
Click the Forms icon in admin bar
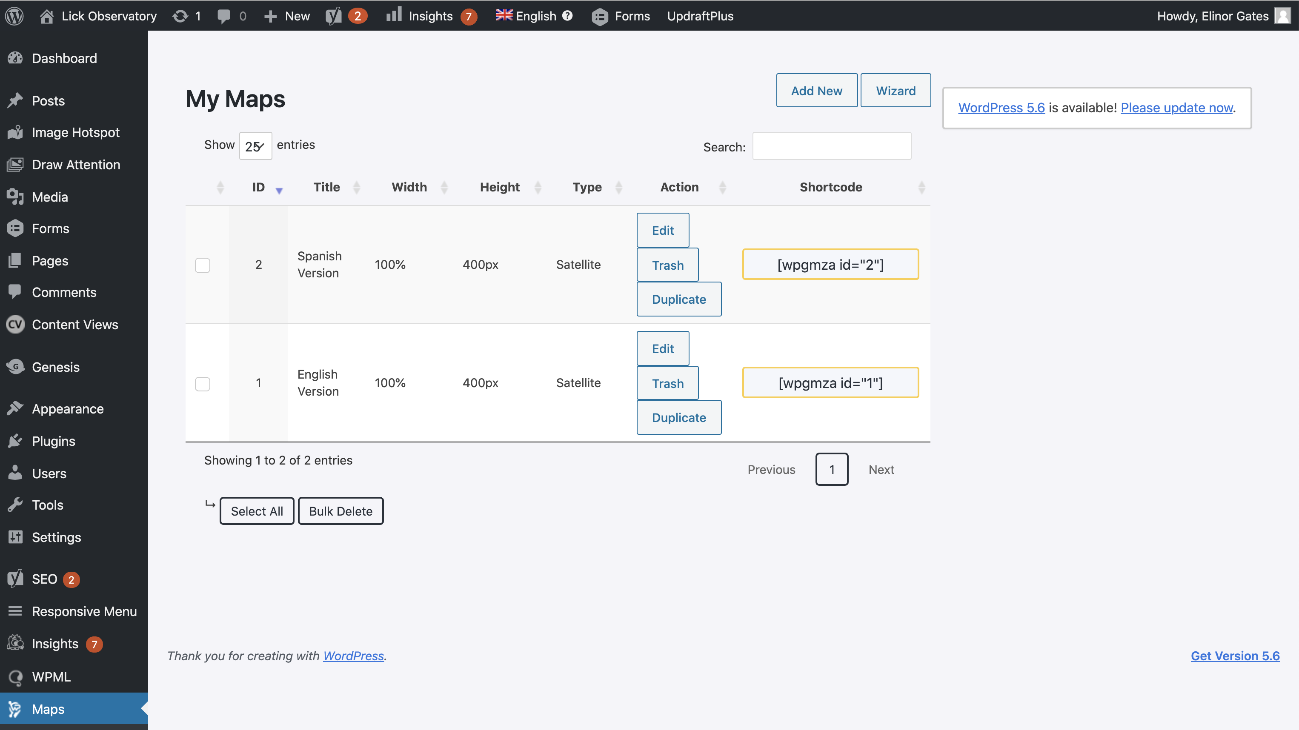coord(600,16)
